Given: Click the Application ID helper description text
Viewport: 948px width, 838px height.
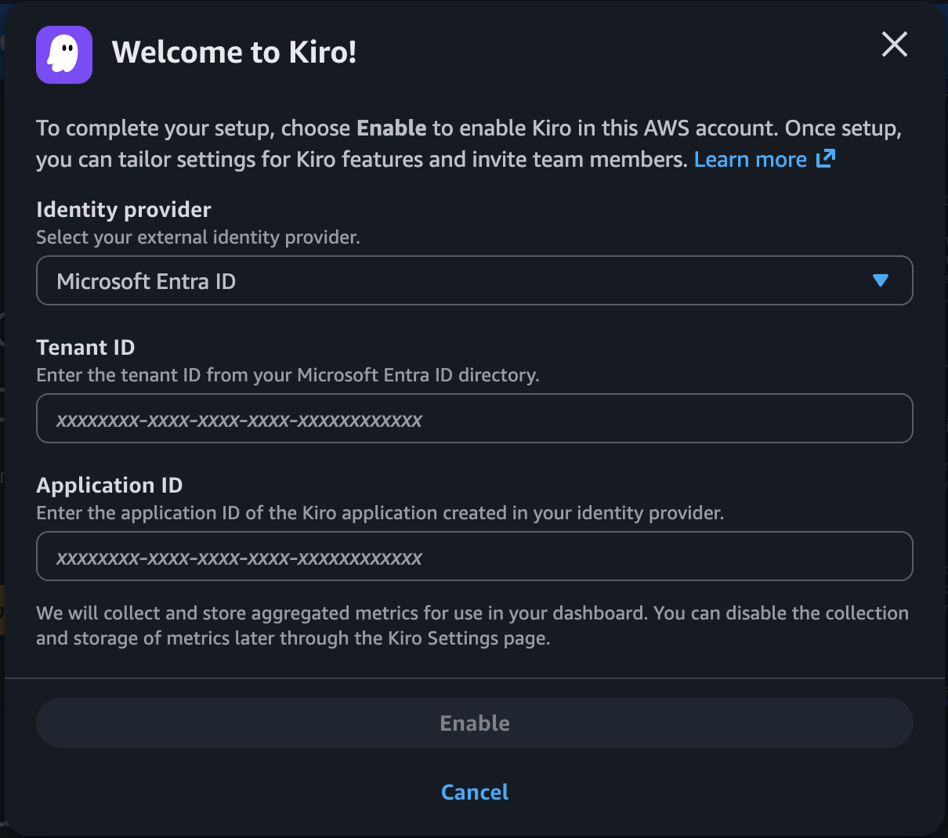Looking at the screenshot, I should pyautogui.click(x=380, y=513).
